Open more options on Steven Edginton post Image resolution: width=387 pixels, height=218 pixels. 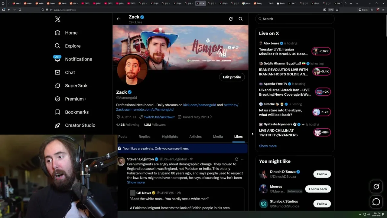[242, 159]
